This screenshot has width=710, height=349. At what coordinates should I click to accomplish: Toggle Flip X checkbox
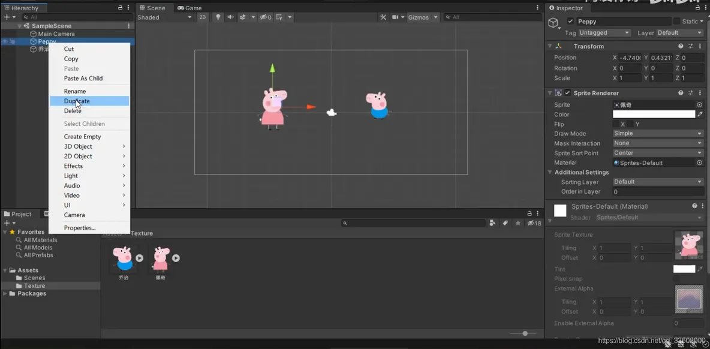click(x=616, y=124)
